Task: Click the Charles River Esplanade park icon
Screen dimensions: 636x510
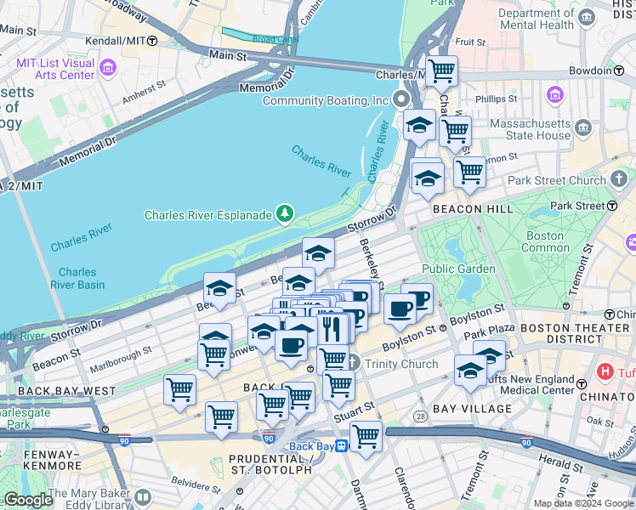Action: point(285,214)
